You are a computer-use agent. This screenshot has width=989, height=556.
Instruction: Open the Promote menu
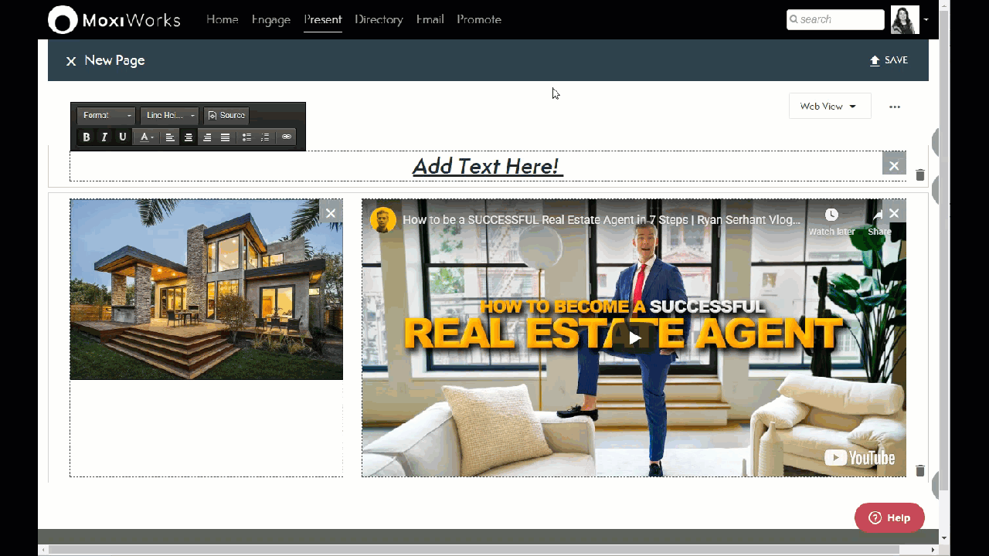pyautogui.click(x=479, y=19)
